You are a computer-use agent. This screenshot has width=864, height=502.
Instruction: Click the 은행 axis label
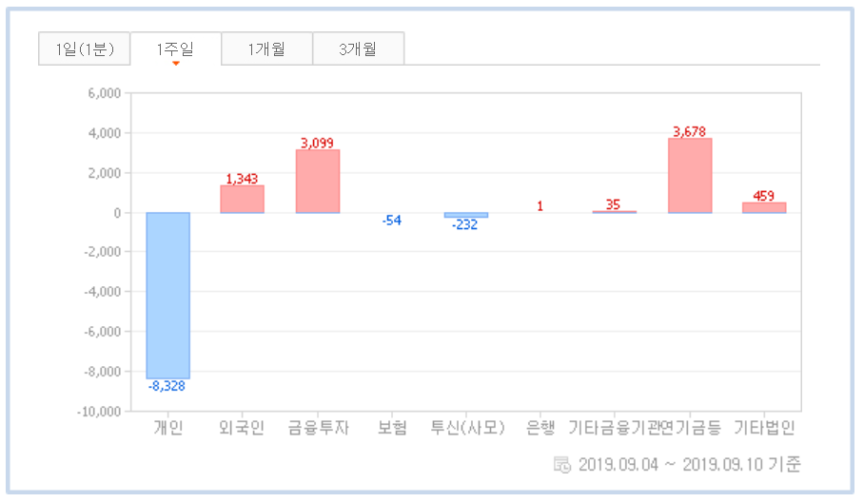(x=540, y=428)
